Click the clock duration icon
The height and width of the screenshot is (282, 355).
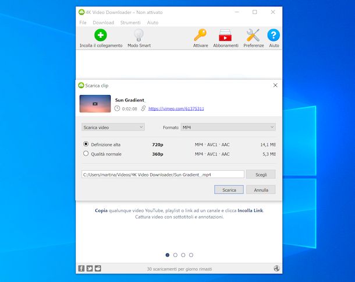tap(117, 108)
